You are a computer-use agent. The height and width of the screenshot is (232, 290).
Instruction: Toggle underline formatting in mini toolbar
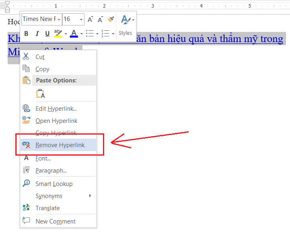click(47, 34)
